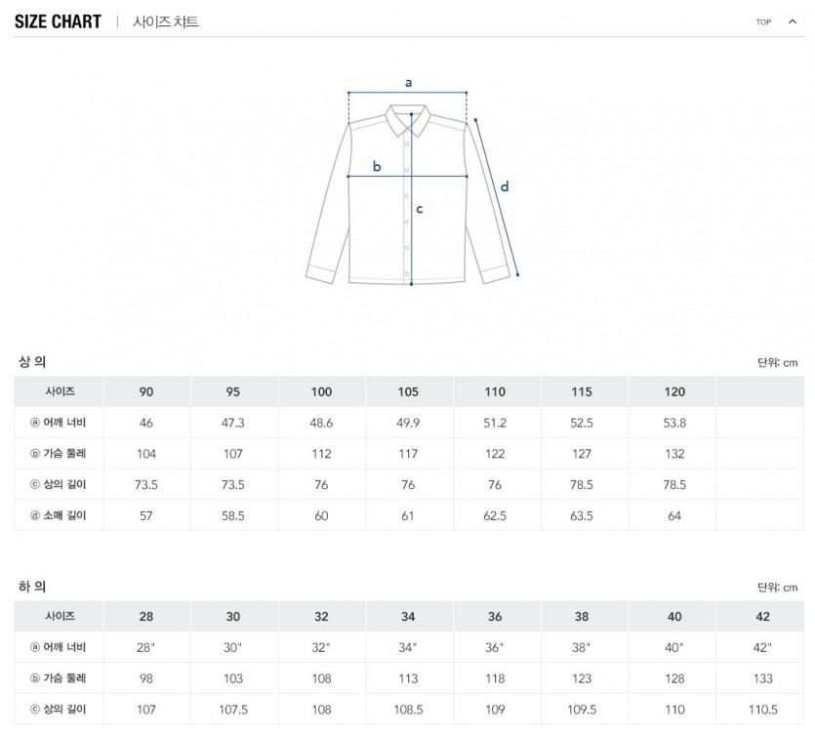This screenshot has height=734, width=815.
Task: Select the size 120 column header in 상의 table
Action: (x=674, y=392)
